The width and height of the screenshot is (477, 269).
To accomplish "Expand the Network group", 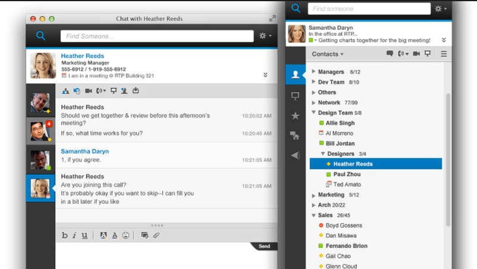I will [313, 103].
